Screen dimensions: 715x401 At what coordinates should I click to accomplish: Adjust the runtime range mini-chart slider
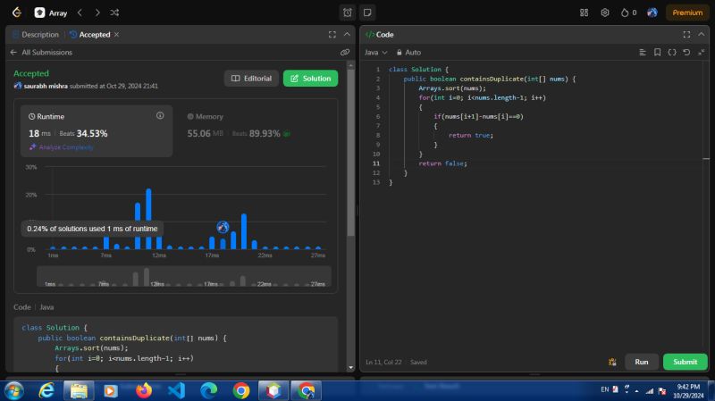[x=184, y=277]
